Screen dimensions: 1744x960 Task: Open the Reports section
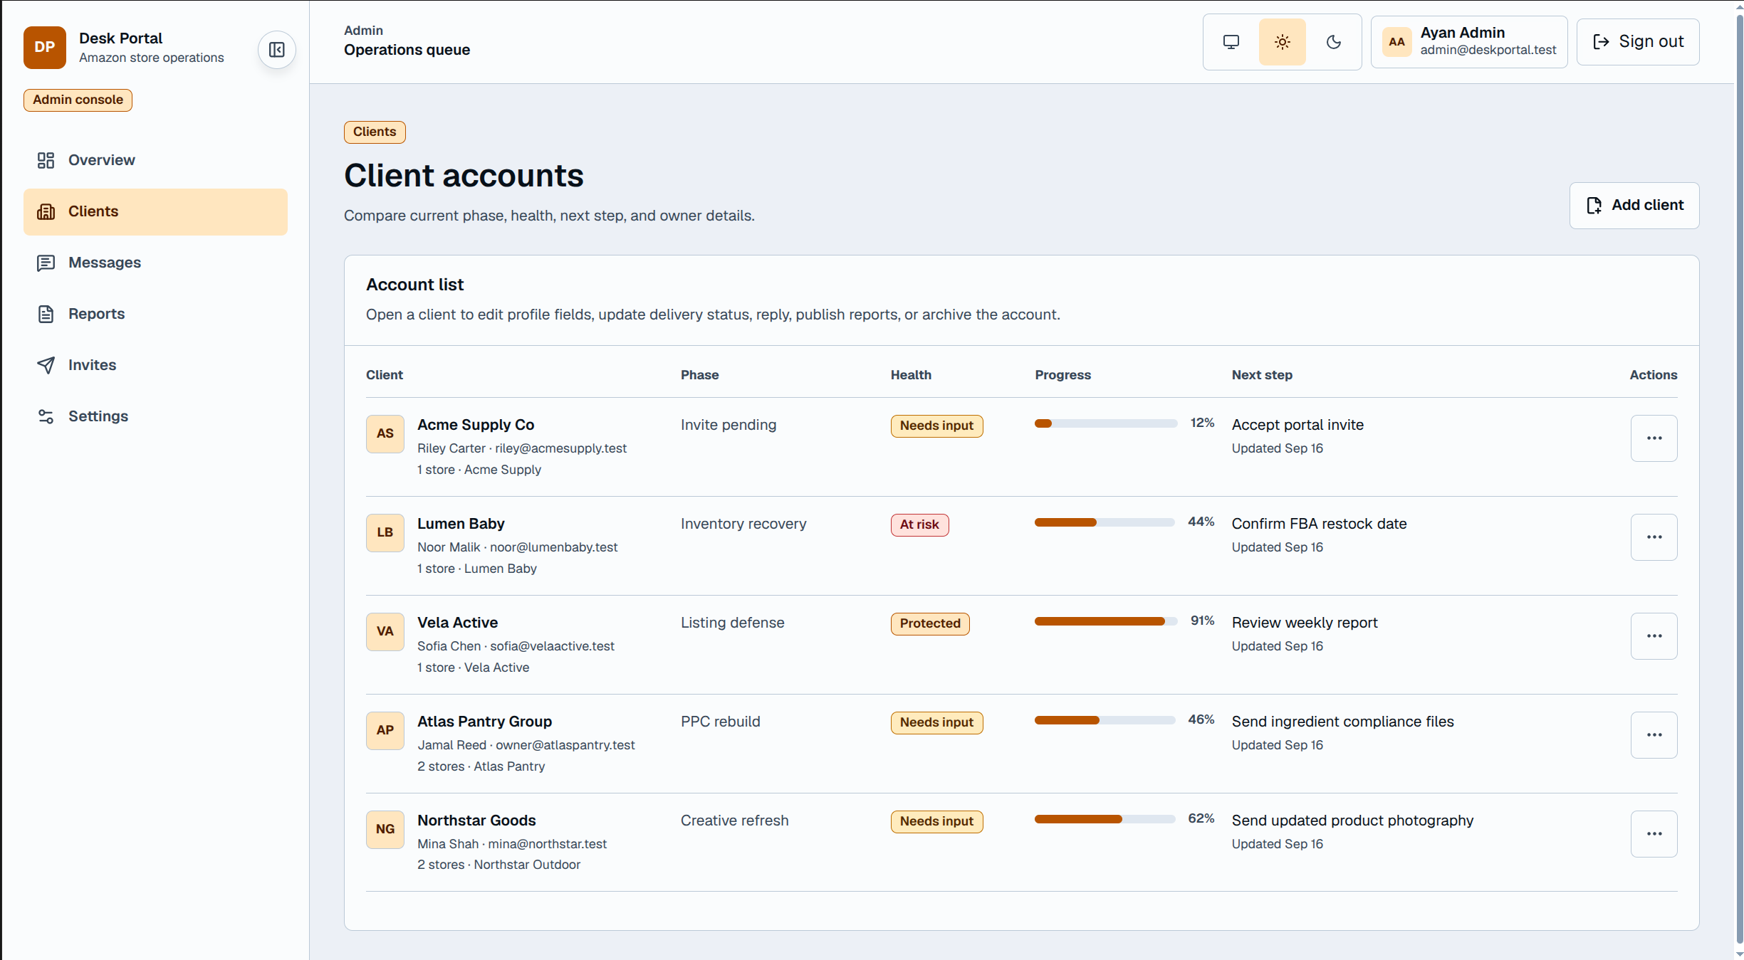click(x=155, y=314)
